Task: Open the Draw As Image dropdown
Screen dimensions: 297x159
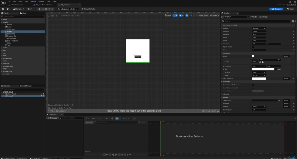Action: click(259, 72)
